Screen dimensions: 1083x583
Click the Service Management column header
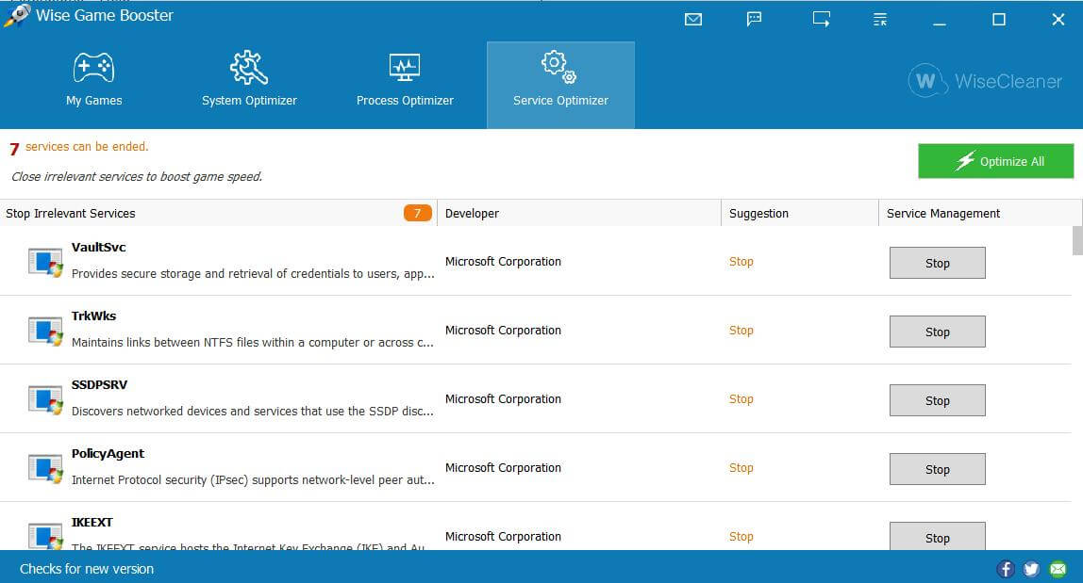(979, 213)
